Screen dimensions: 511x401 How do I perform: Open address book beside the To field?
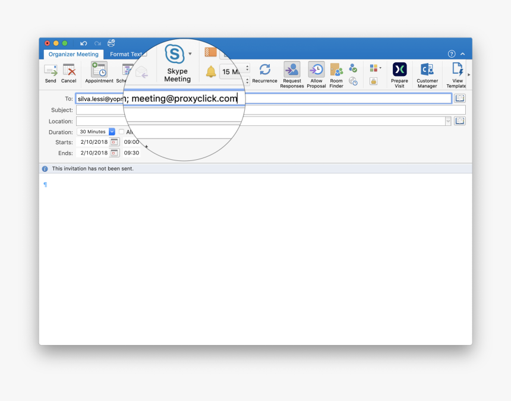(460, 98)
